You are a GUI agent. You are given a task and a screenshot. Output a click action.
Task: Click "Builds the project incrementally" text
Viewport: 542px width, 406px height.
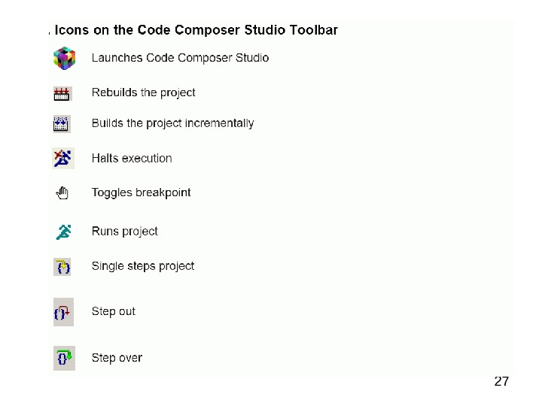[172, 123]
